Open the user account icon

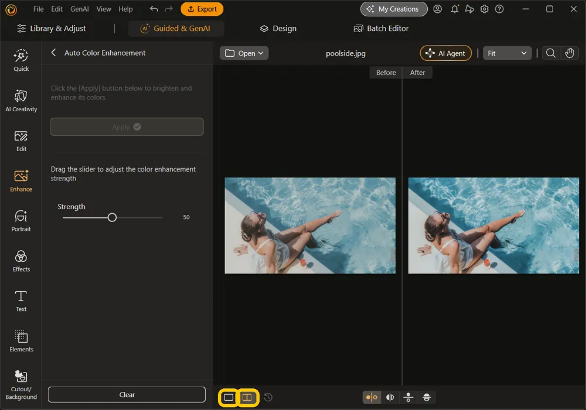tap(438, 9)
